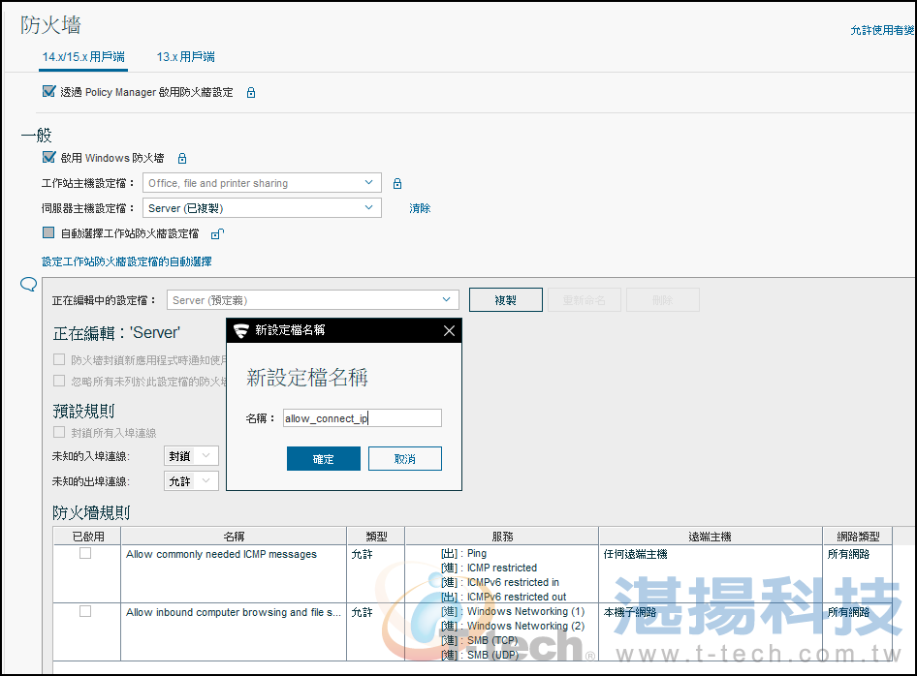This screenshot has width=917, height=676.
Task: Close the 新設定檔名稱 dialog
Action: tap(449, 330)
